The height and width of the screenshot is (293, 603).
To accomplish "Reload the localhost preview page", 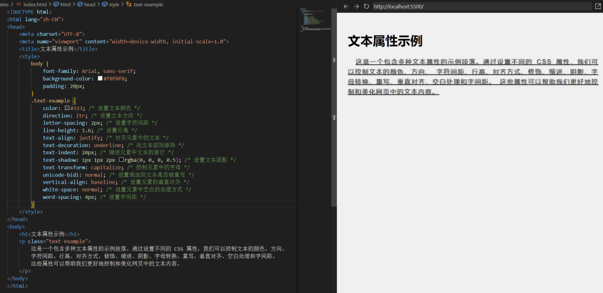I will tap(366, 6).
